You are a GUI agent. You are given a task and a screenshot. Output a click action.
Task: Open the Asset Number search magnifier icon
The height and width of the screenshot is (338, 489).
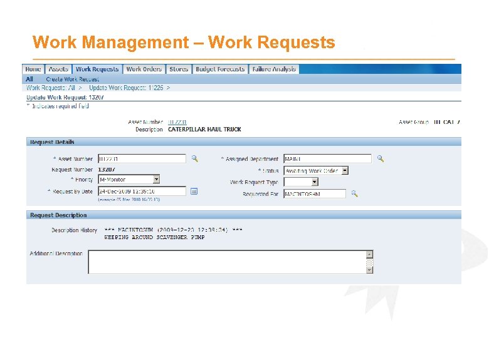coord(195,159)
